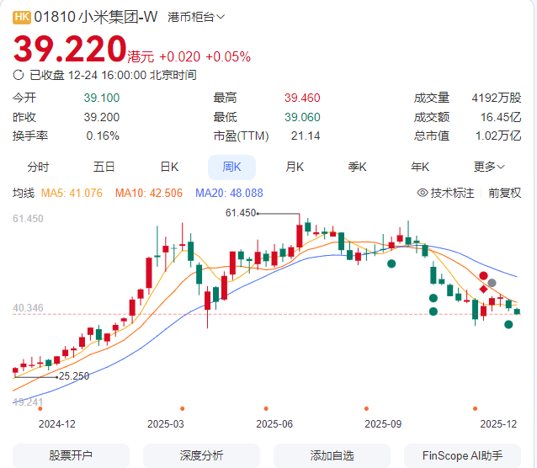Screen dimensions: 537x468
Task: Click the 总市值 value 1.02万亿
Action: coord(498,136)
